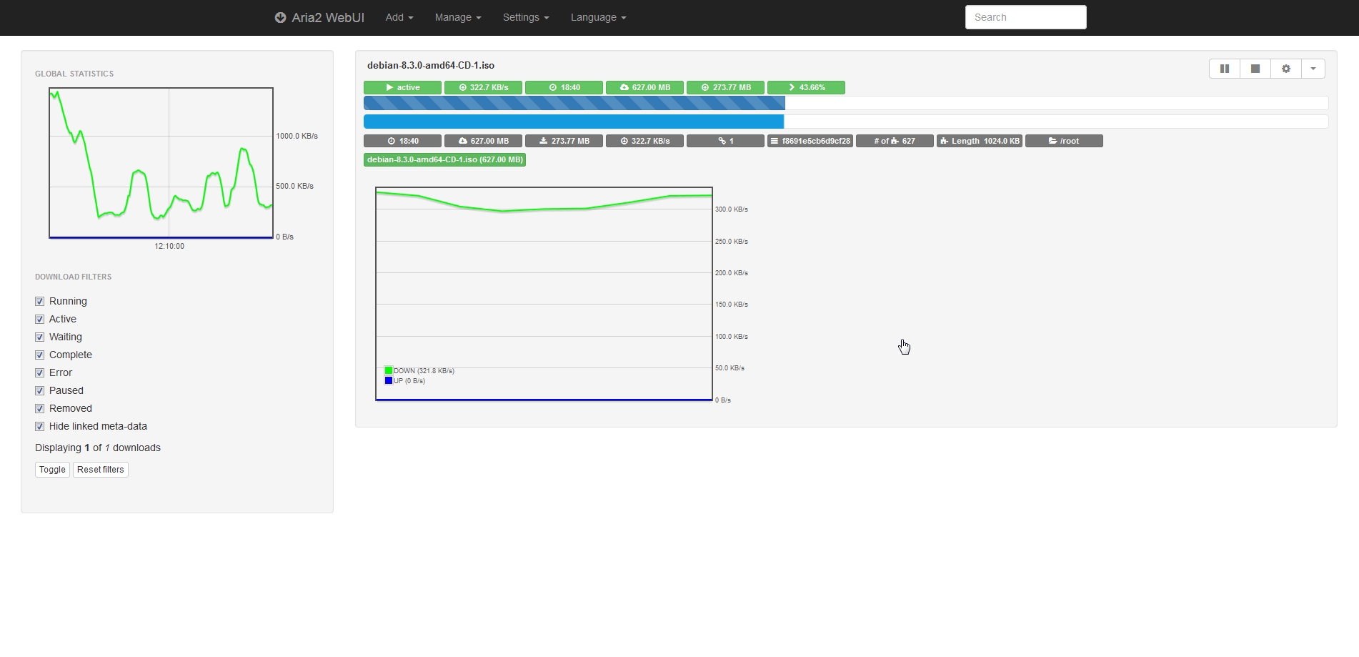Click the Toggle filters button
The image size is (1359, 657).
click(x=52, y=470)
